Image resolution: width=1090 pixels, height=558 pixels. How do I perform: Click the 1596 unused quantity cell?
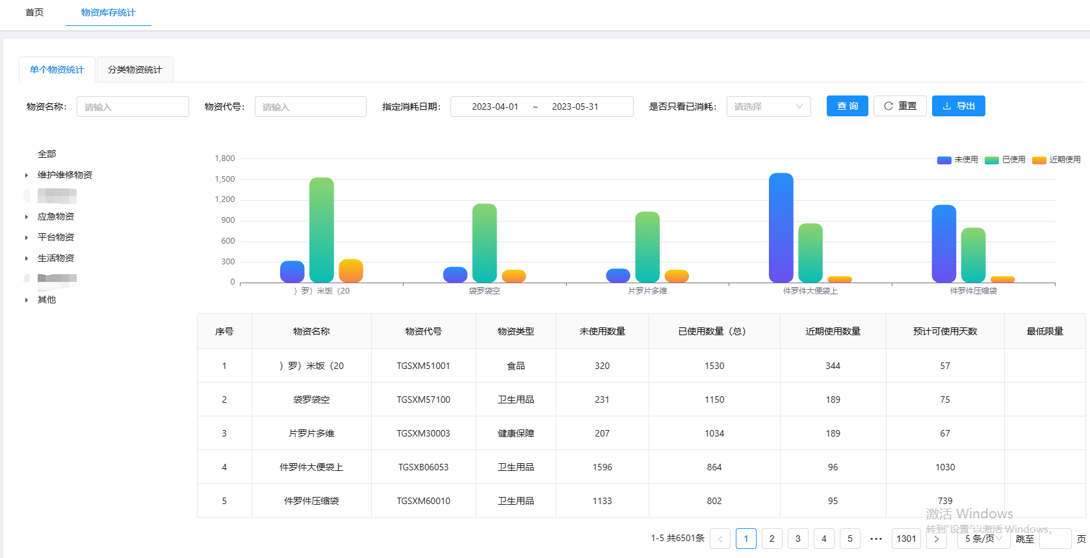click(x=603, y=467)
